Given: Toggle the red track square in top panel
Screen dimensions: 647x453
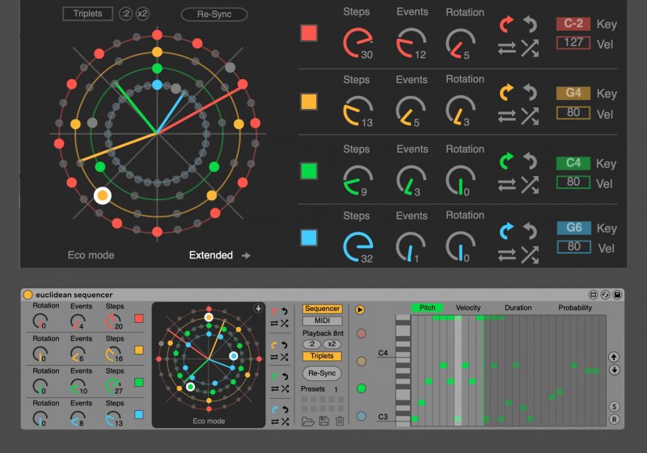Looking at the screenshot, I should (x=309, y=33).
